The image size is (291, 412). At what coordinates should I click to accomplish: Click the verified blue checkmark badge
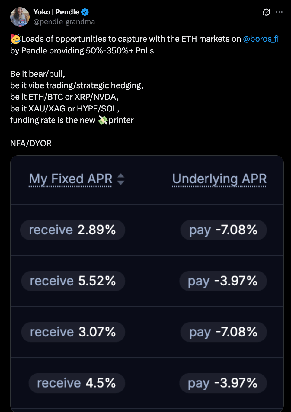pyautogui.click(x=85, y=12)
